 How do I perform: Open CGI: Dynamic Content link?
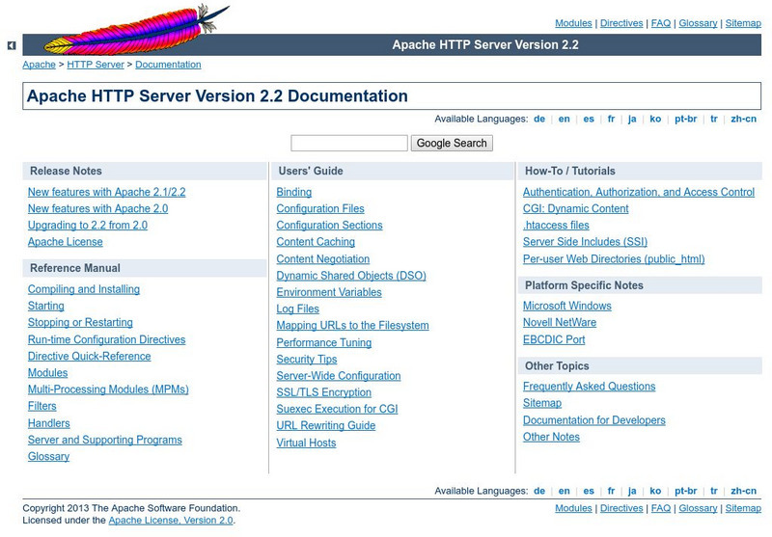point(575,209)
